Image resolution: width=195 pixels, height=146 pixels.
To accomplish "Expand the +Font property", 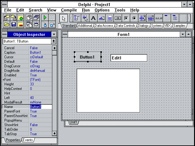I will (x=4, y=80).
